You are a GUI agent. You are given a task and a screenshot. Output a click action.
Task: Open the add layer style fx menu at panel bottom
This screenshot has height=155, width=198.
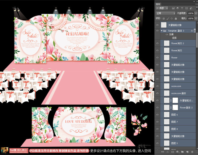[168, 152]
